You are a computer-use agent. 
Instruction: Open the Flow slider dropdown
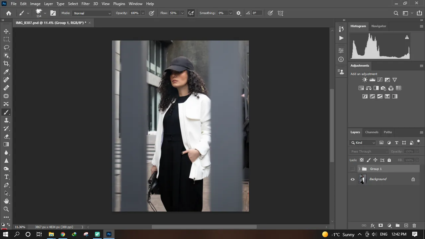pyautogui.click(x=182, y=13)
